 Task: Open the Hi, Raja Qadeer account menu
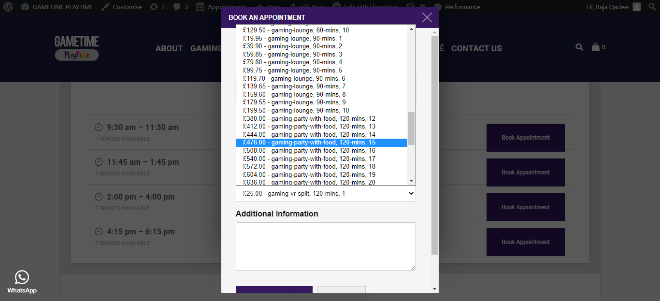pos(614,7)
